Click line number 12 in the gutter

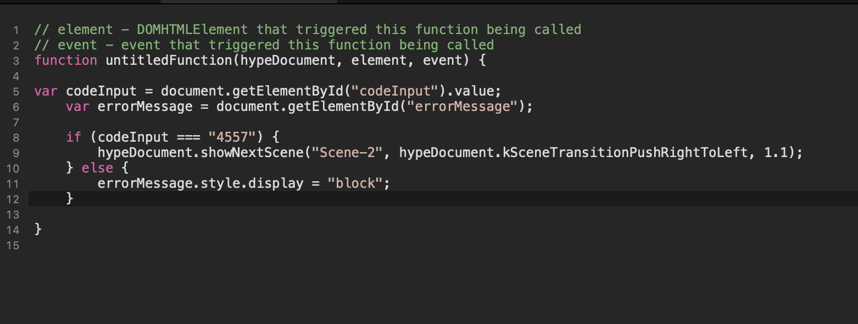pos(13,199)
